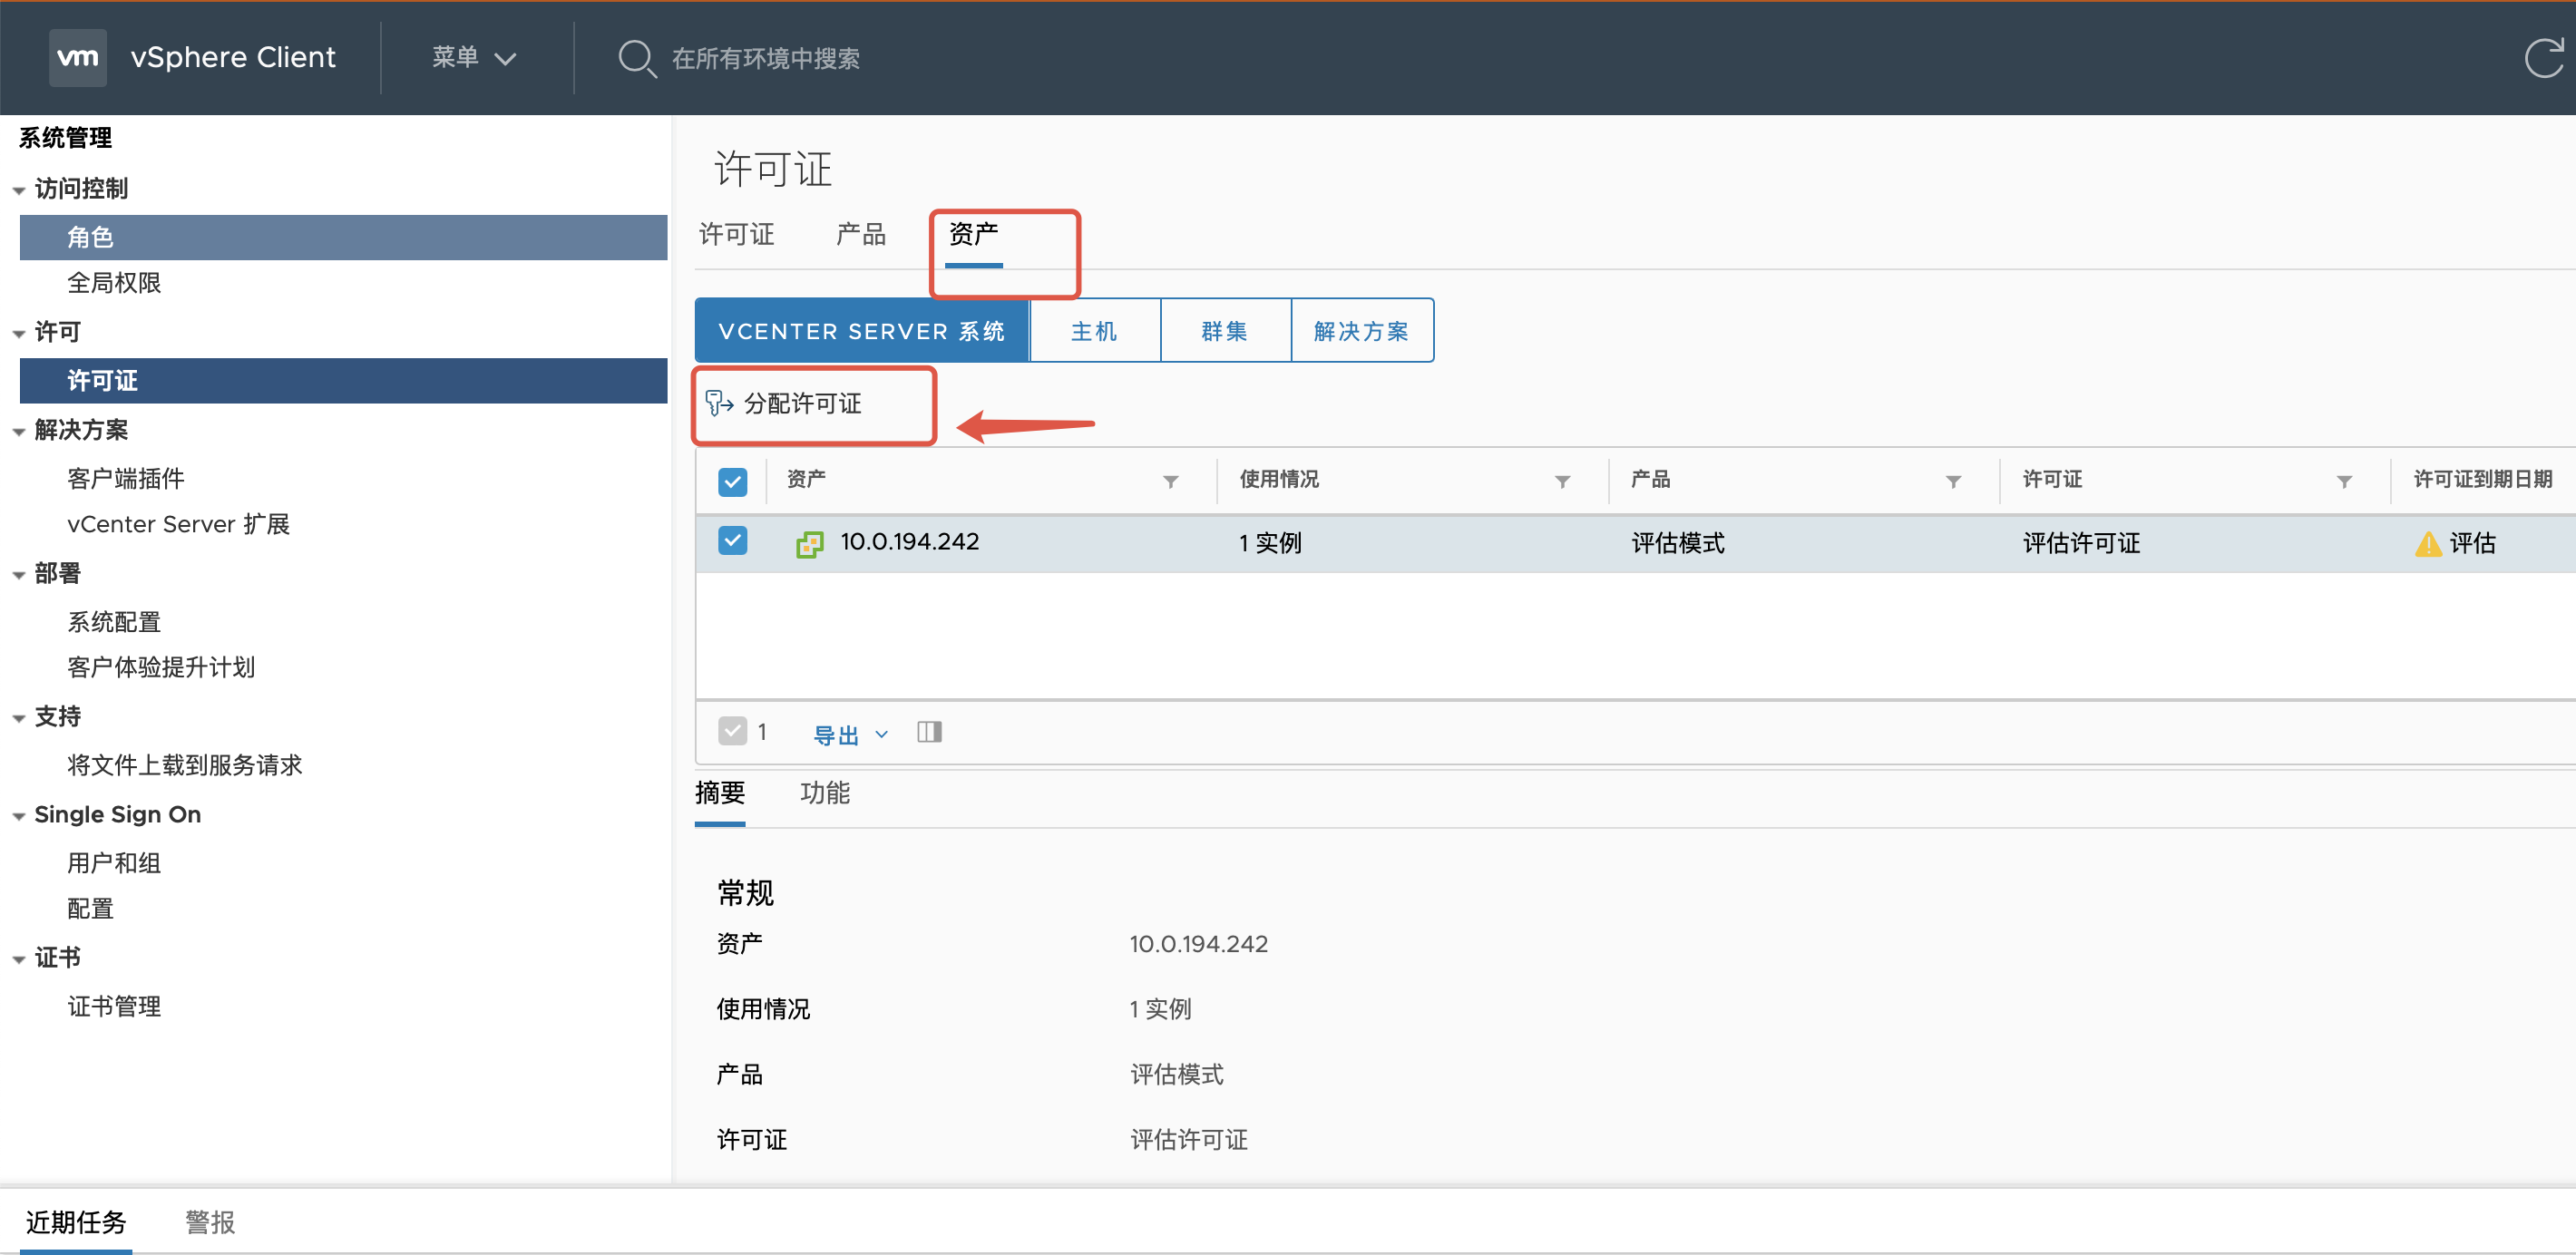Open the column chooser icon in footer
2576x1255 pixels.
(x=929, y=733)
